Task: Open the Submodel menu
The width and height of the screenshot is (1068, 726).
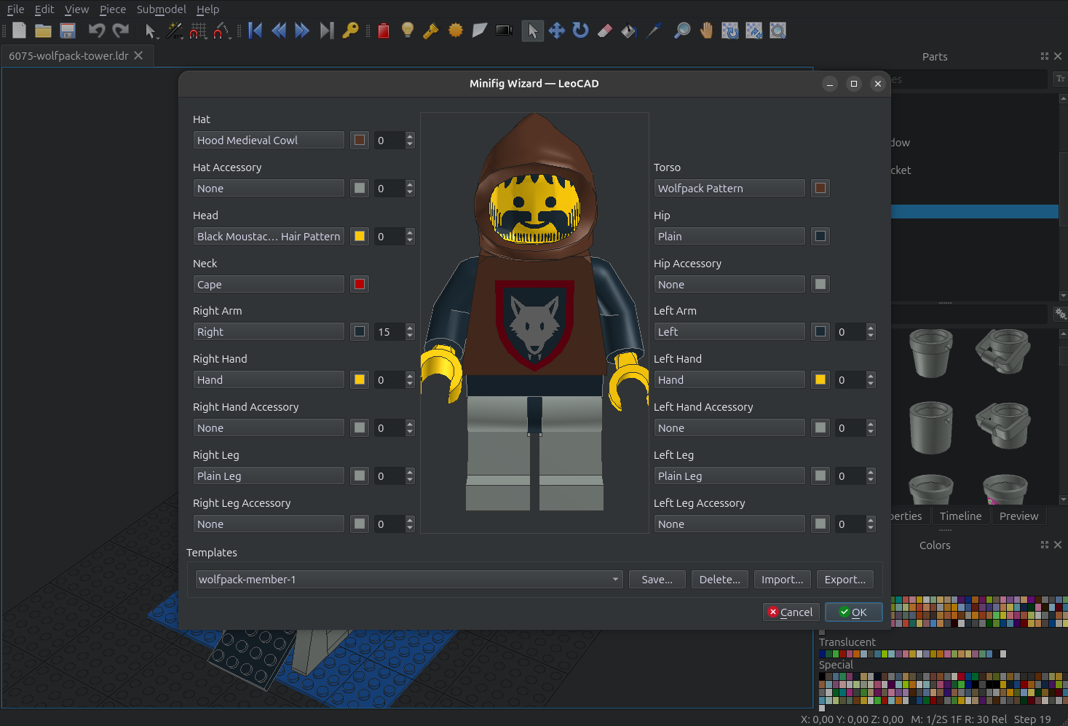Action: [161, 9]
